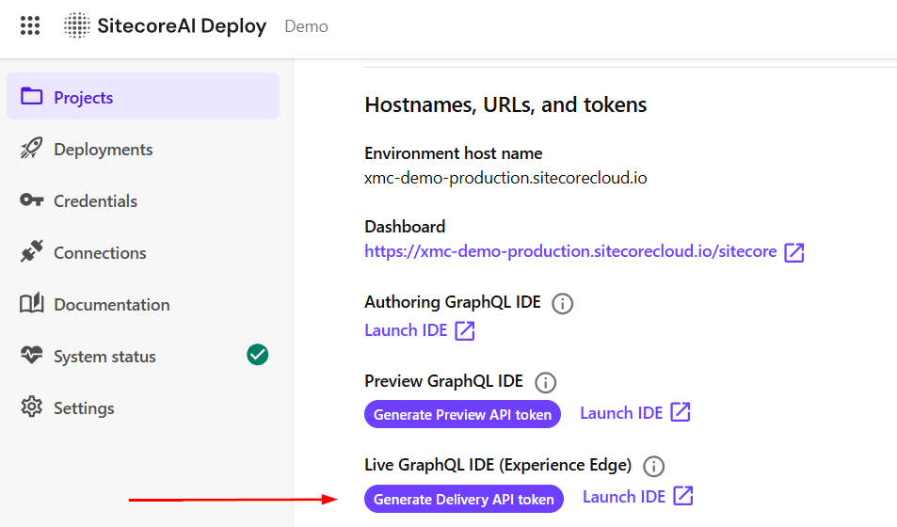
Task: Click the Live GraphQL IDE (Experience Edge) label
Action: pos(498,465)
